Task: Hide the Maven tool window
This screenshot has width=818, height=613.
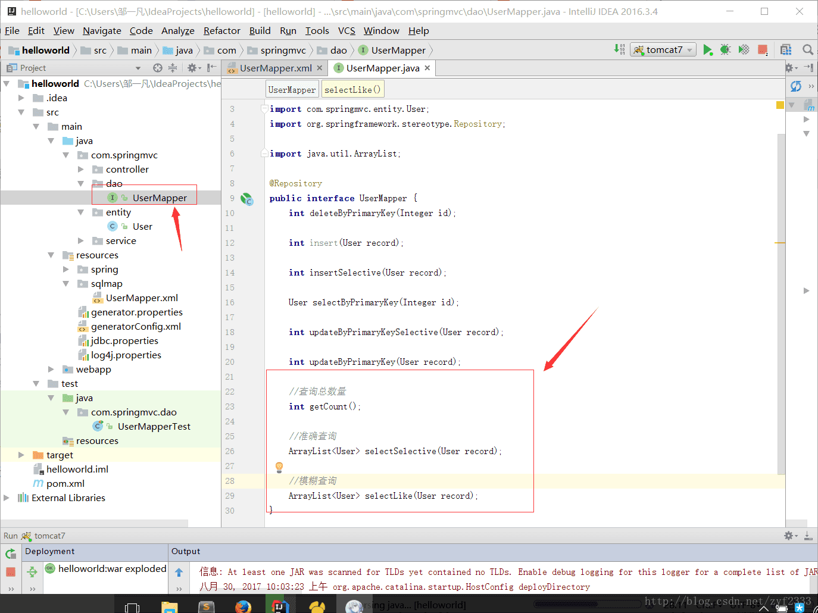Action: click(x=808, y=68)
